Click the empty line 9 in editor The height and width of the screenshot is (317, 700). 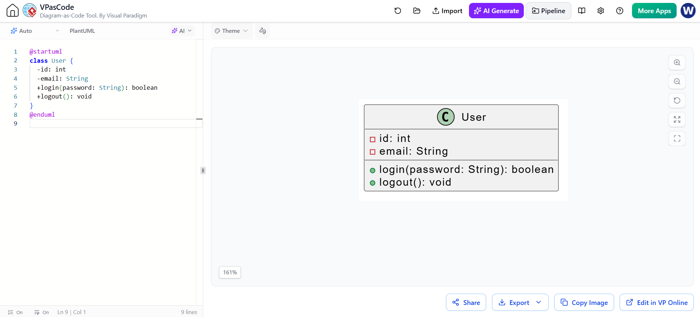[116, 123]
